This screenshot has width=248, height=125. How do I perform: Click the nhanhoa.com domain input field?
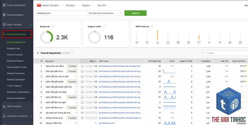62,13
